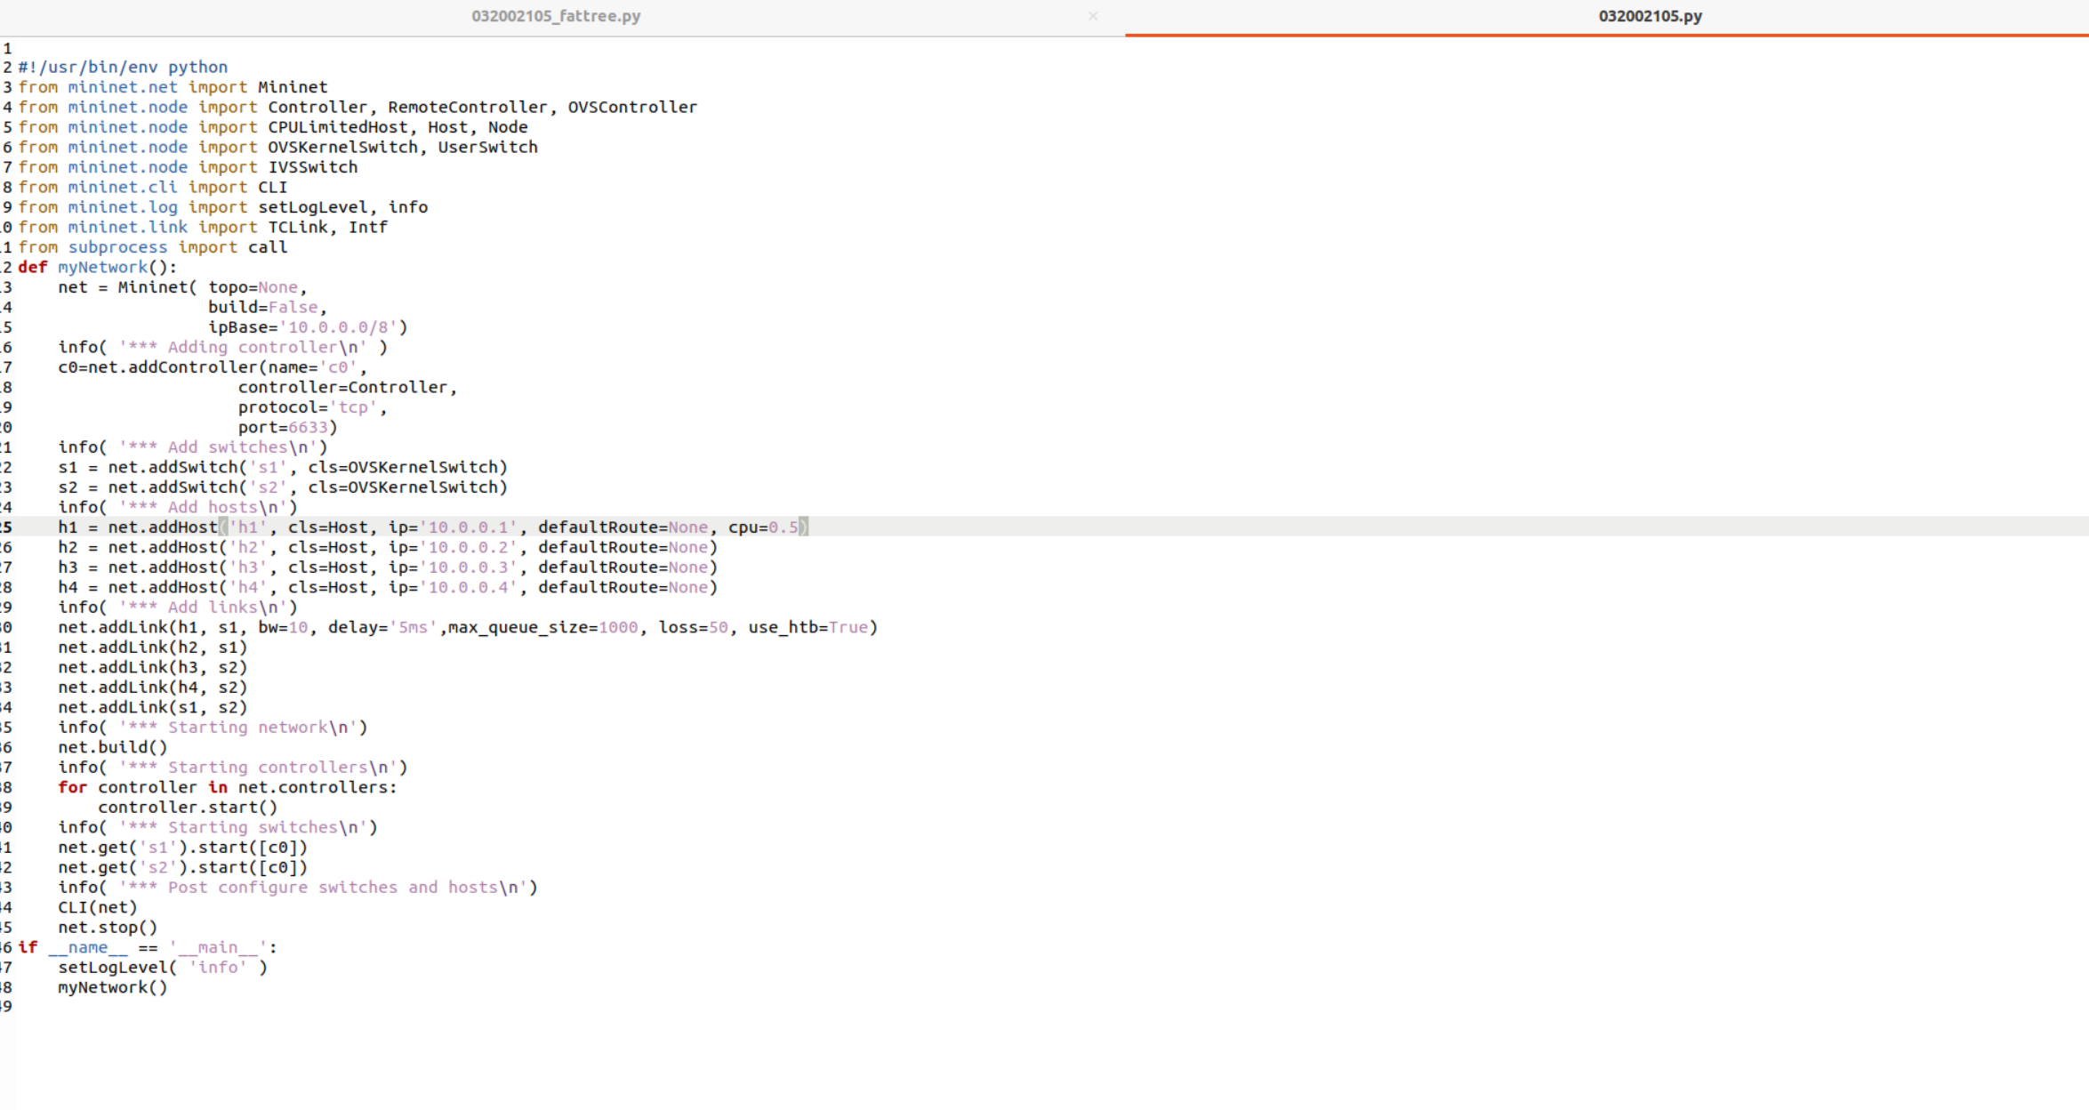Place cursor on 'def myNetwork():' line

point(98,267)
